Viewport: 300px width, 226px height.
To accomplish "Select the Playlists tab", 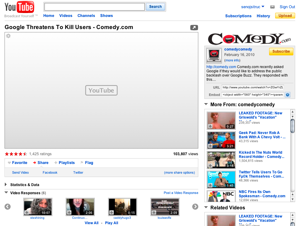I will [x=64, y=163].
